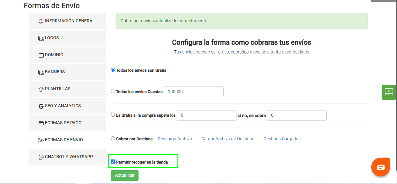Click the shipping cost field showing 100000
Viewport: 397px width, 184px height.
pyautogui.click(x=193, y=92)
